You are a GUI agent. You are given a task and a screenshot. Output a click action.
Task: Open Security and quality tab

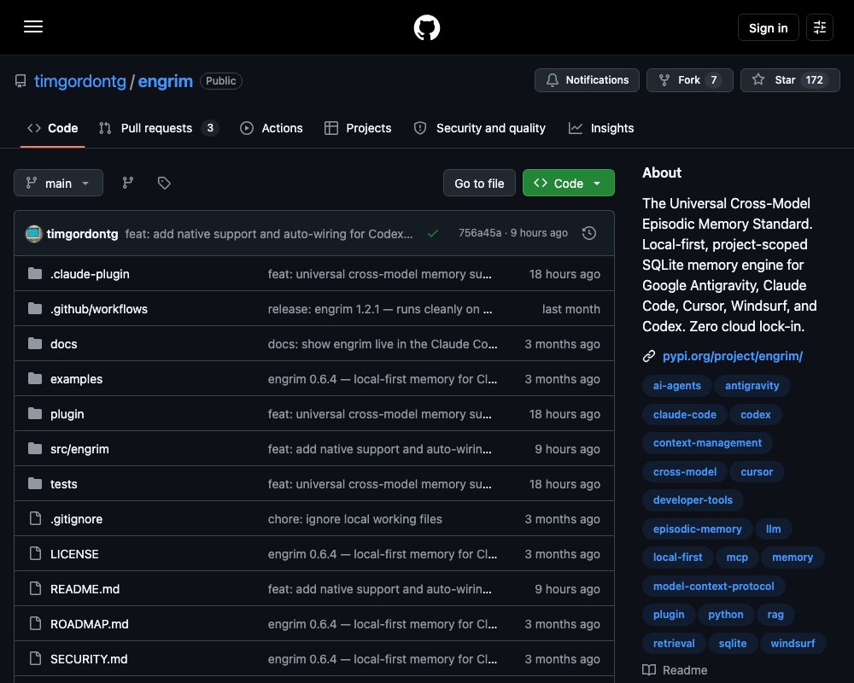(479, 128)
